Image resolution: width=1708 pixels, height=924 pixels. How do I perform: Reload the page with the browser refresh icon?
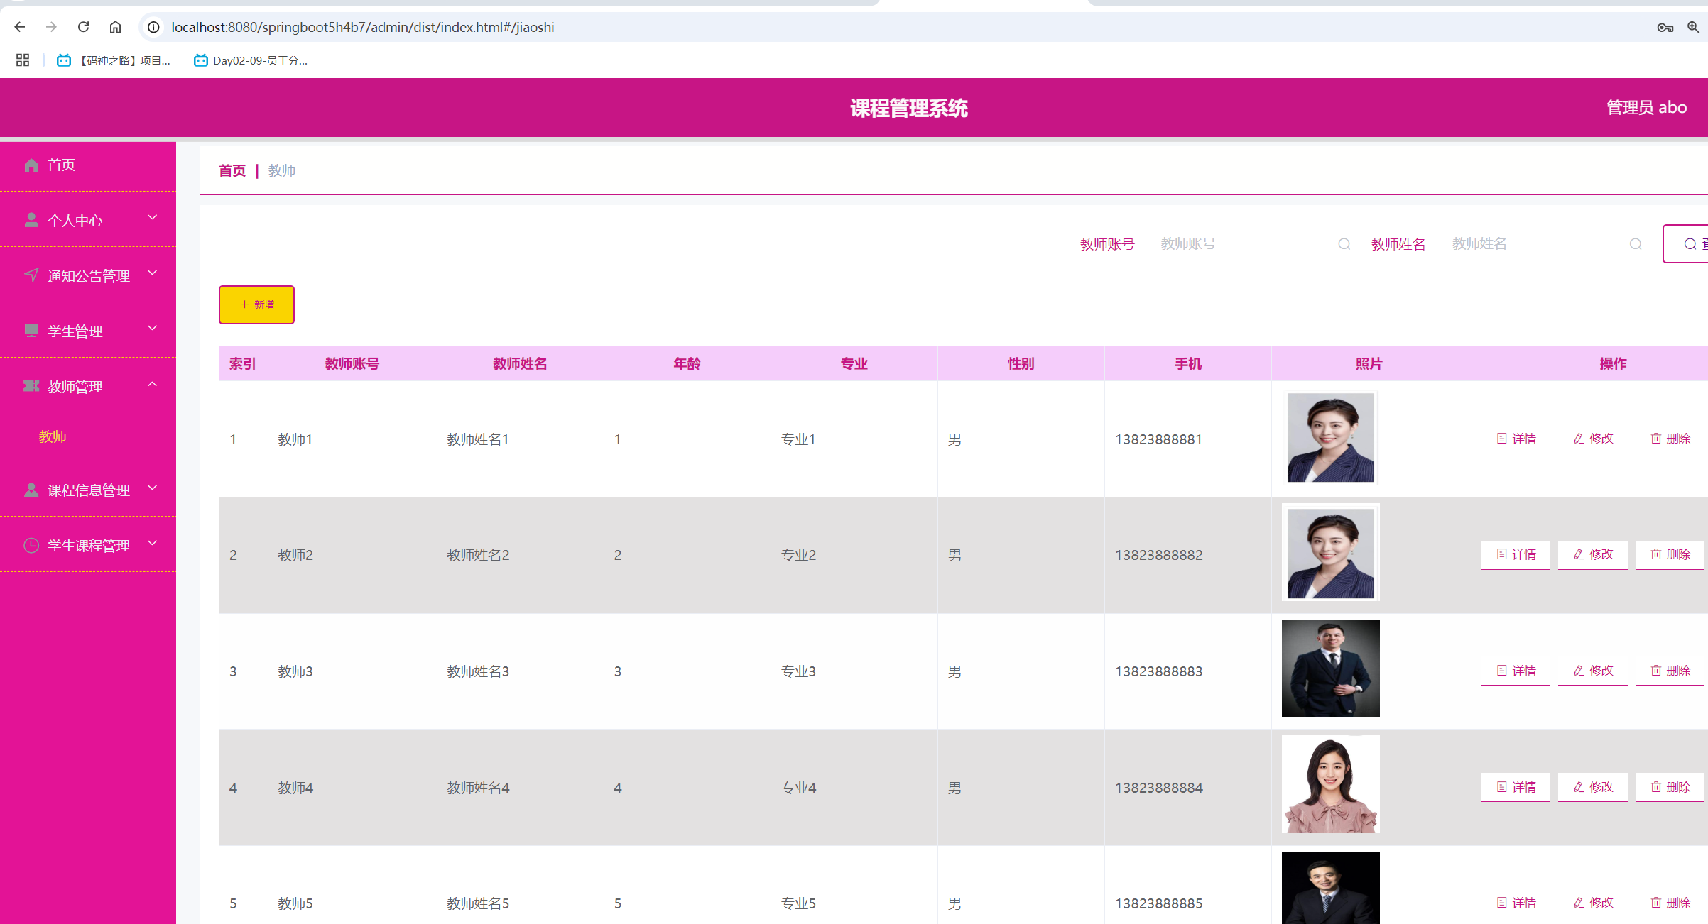pyautogui.click(x=83, y=27)
